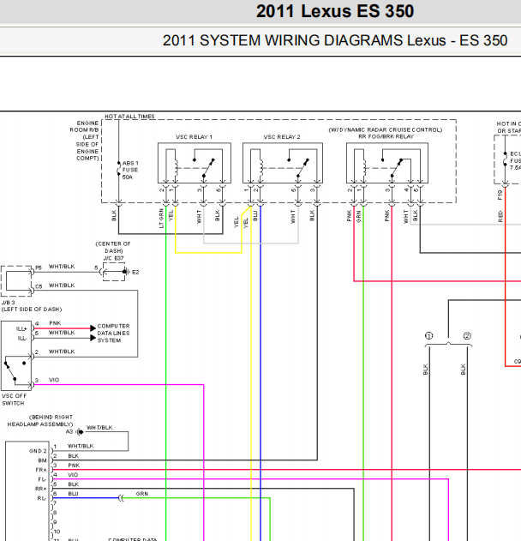
Task: Click the arrowhead on the ILL- WHT/BLK wire
Action: [x=93, y=338]
